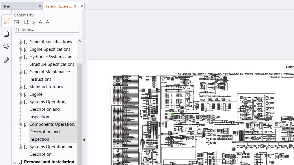The image size is (294, 165).
Task: Select Components Operation, Description and Inspection
Action: tap(52, 132)
